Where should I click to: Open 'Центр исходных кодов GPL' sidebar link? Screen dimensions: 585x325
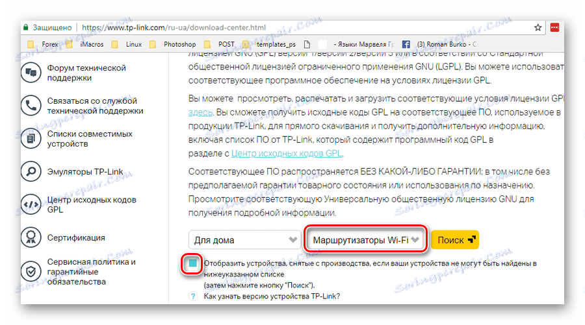coord(92,205)
